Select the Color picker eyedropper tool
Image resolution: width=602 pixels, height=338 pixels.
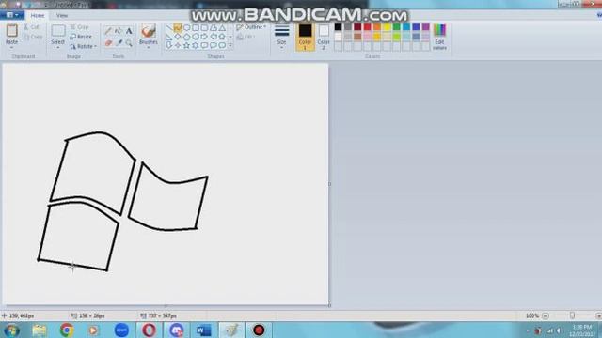(119, 43)
